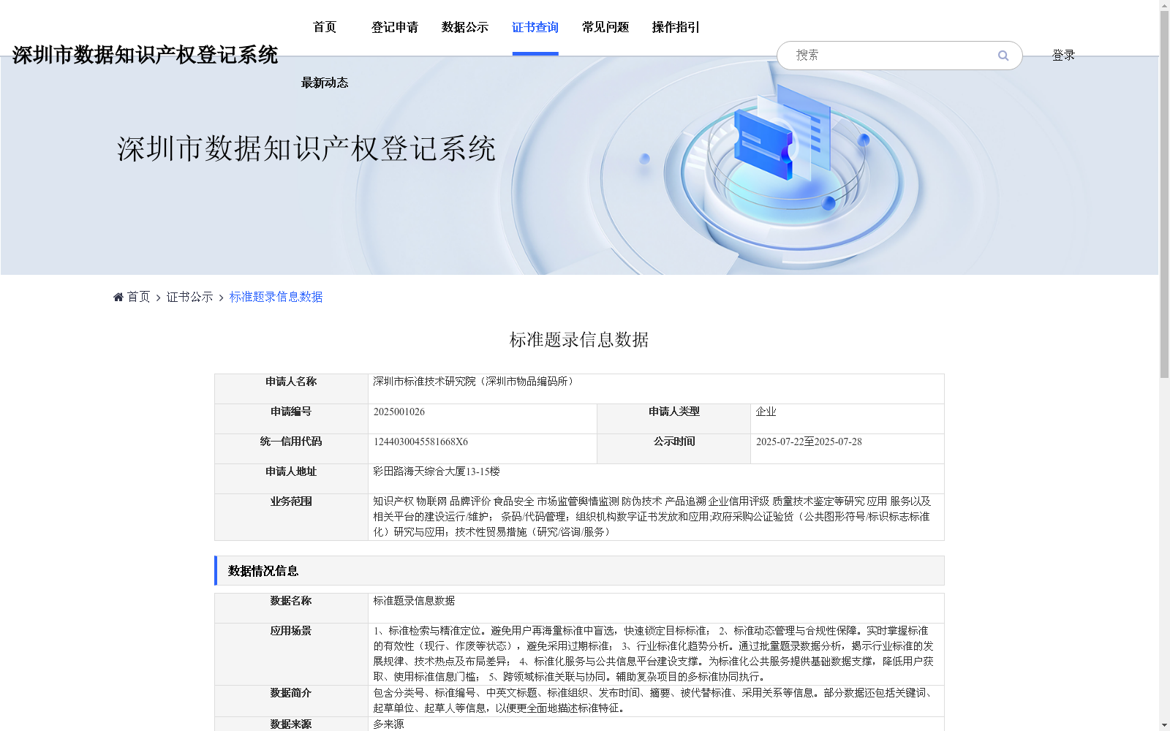Click the 申请人名称 label cell
Viewport: 1170px width, 731px height.
click(x=291, y=389)
